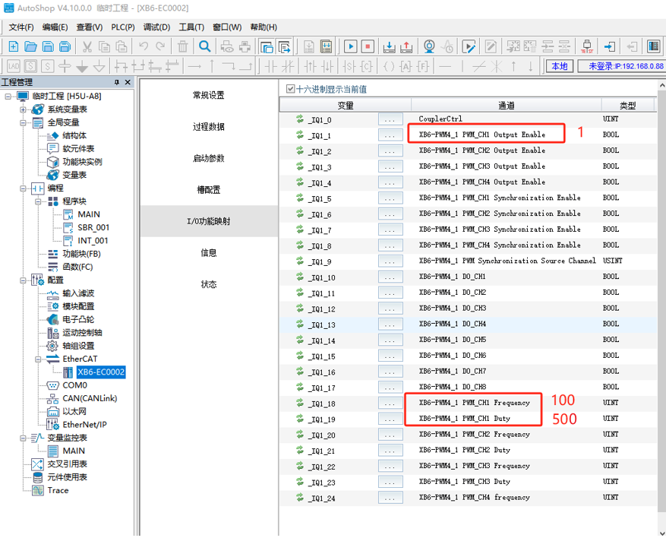Click the two-column arrows compile icon

(x=327, y=46)
